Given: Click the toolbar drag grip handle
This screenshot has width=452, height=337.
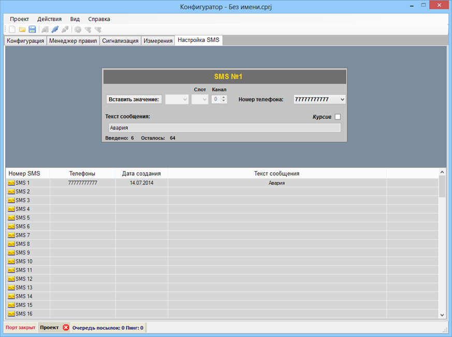Looking at the screenshot, I should click(5, 29).
